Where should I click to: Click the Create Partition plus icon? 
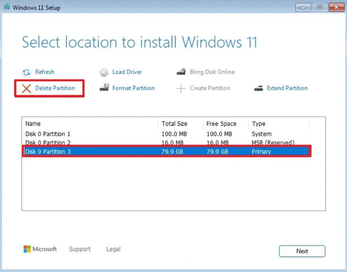(x=181, y=88)
